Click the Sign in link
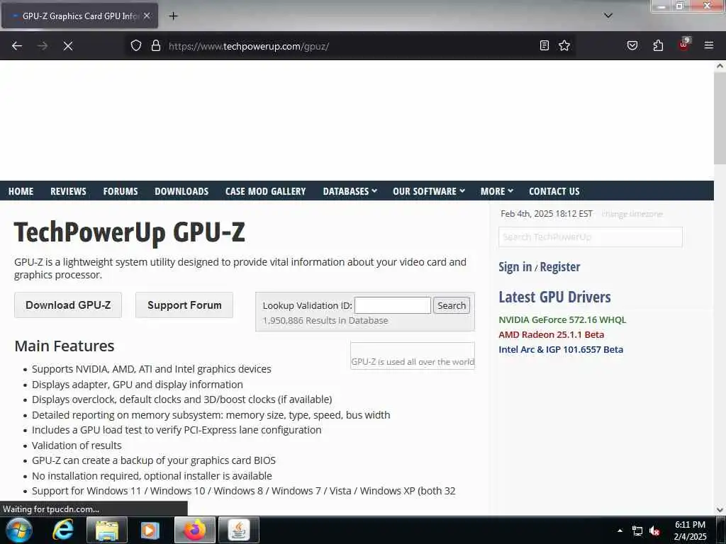Screen dimensions: 726x544 (x=515, y=267)
